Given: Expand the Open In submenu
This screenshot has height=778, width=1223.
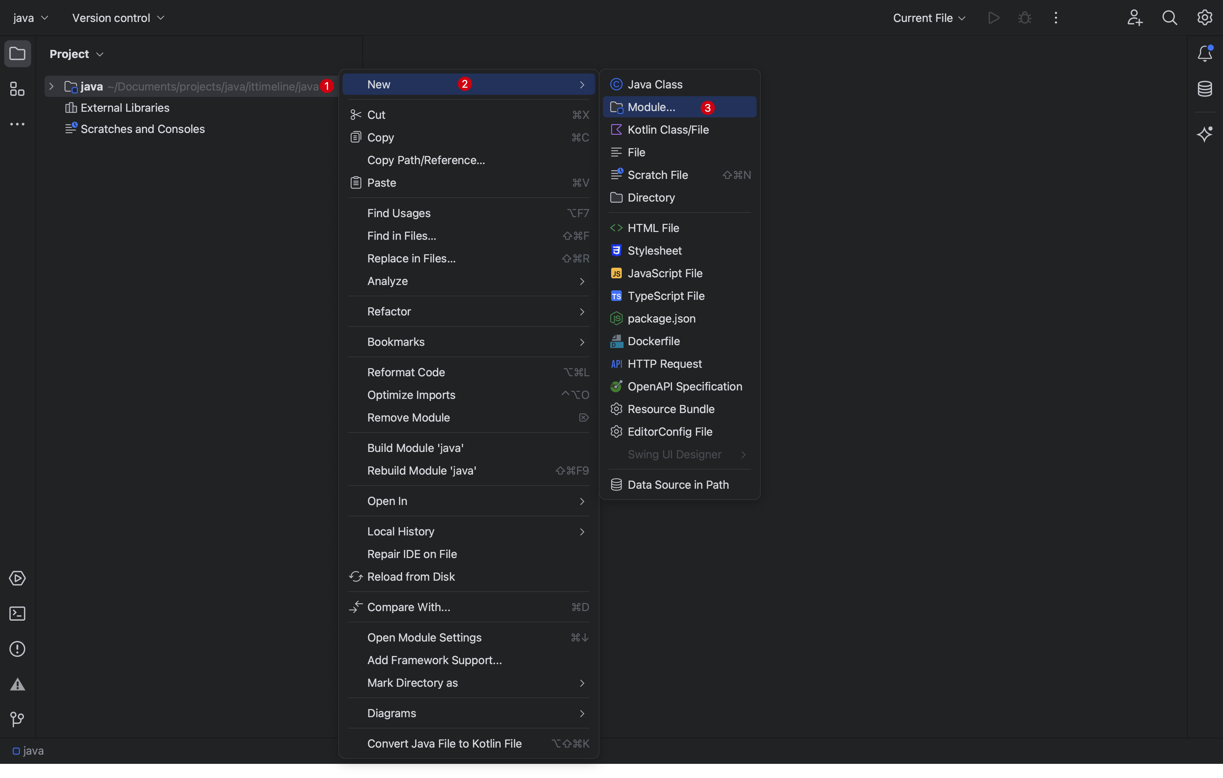Looking at the screenshot, I should pos(468,501).
